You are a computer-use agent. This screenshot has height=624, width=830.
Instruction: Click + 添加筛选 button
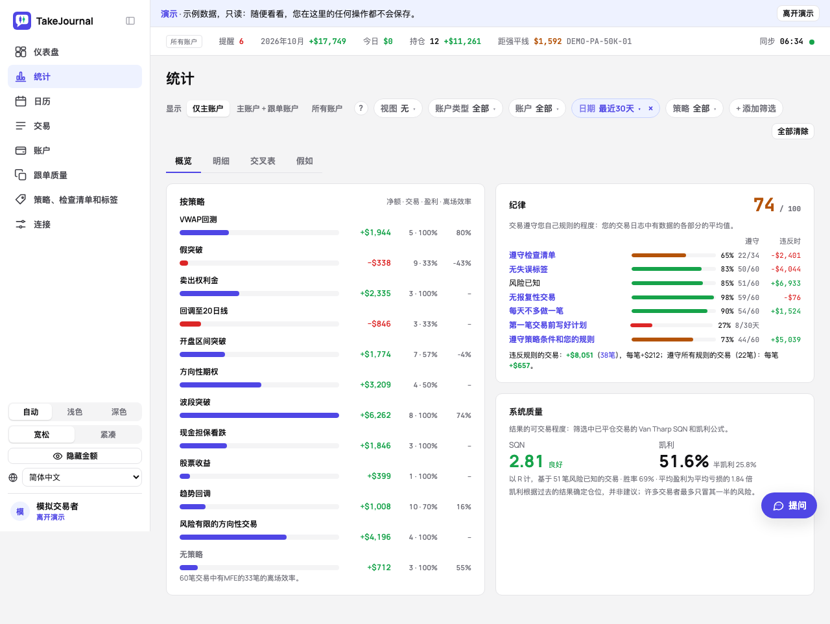(x=756, y=108)
